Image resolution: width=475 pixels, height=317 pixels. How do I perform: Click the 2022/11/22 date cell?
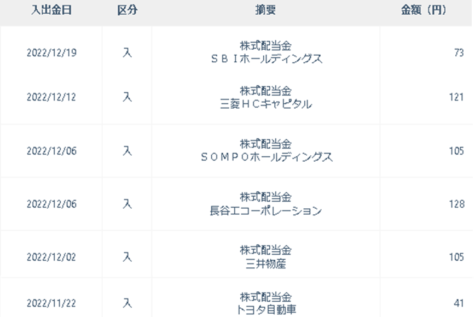coord(51,302)
